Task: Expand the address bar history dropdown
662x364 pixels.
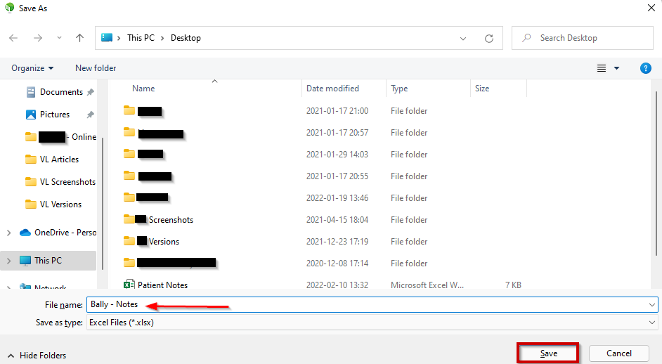Action: pyautogui.click(x=462, y=39)
